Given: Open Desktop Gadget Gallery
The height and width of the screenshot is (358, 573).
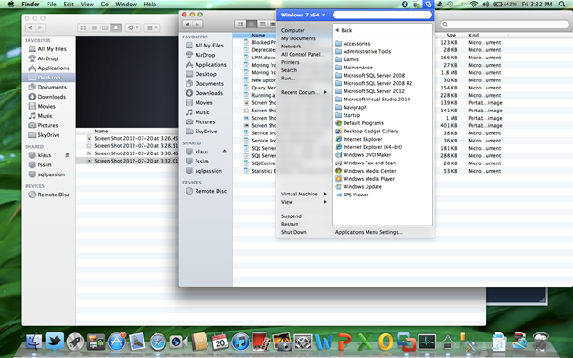Looking at the screenshot, I should 366,132.
